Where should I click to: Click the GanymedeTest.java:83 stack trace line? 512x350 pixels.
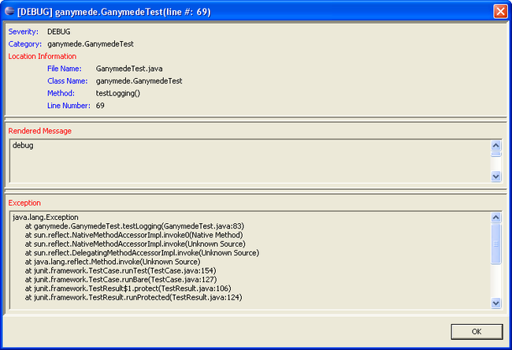tap(135, 226)
